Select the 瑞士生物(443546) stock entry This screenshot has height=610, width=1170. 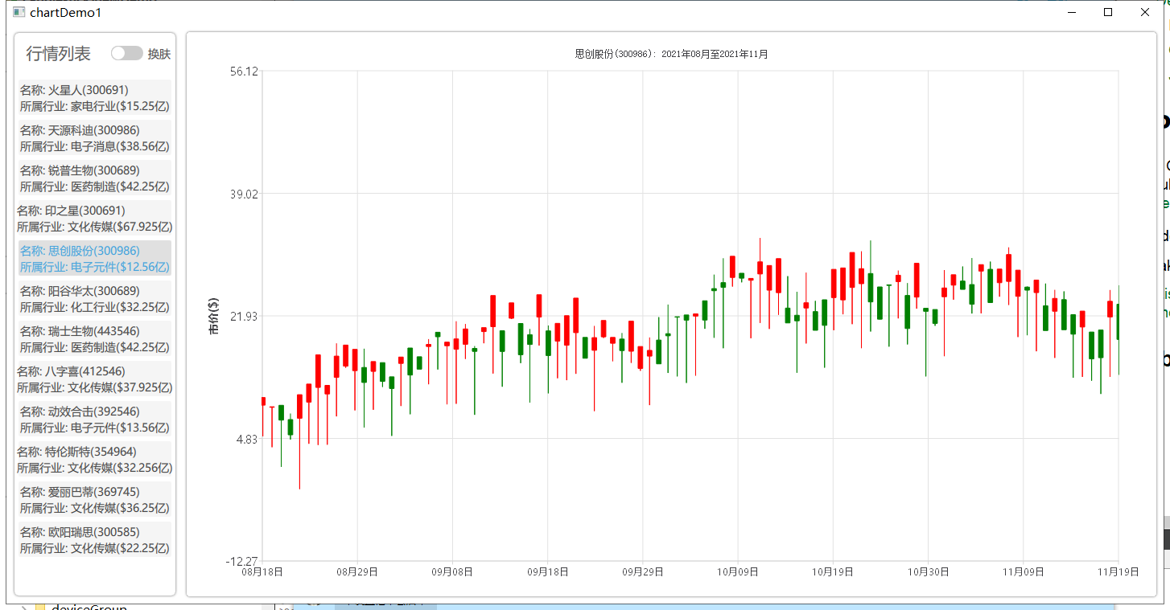[94, 338]
